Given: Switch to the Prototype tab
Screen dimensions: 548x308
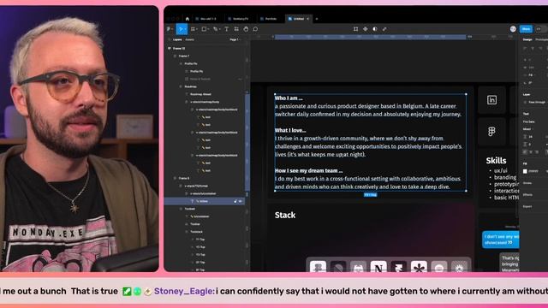Looking at the screenshot, I should coord(542,39).
